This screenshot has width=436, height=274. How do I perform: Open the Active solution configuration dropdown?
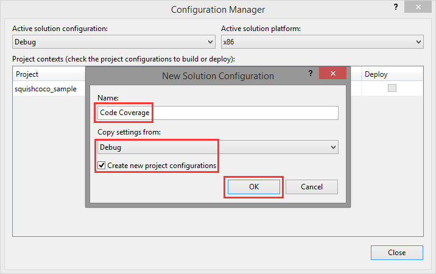point(113,42)
